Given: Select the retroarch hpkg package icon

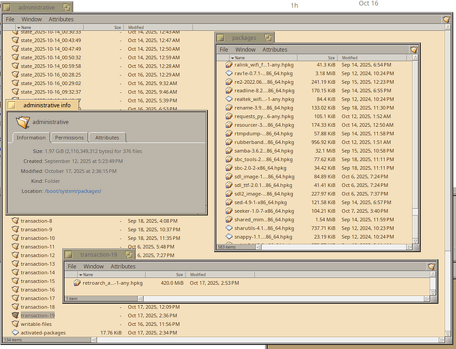Looking at the screenshot, I should click(77, 283).
